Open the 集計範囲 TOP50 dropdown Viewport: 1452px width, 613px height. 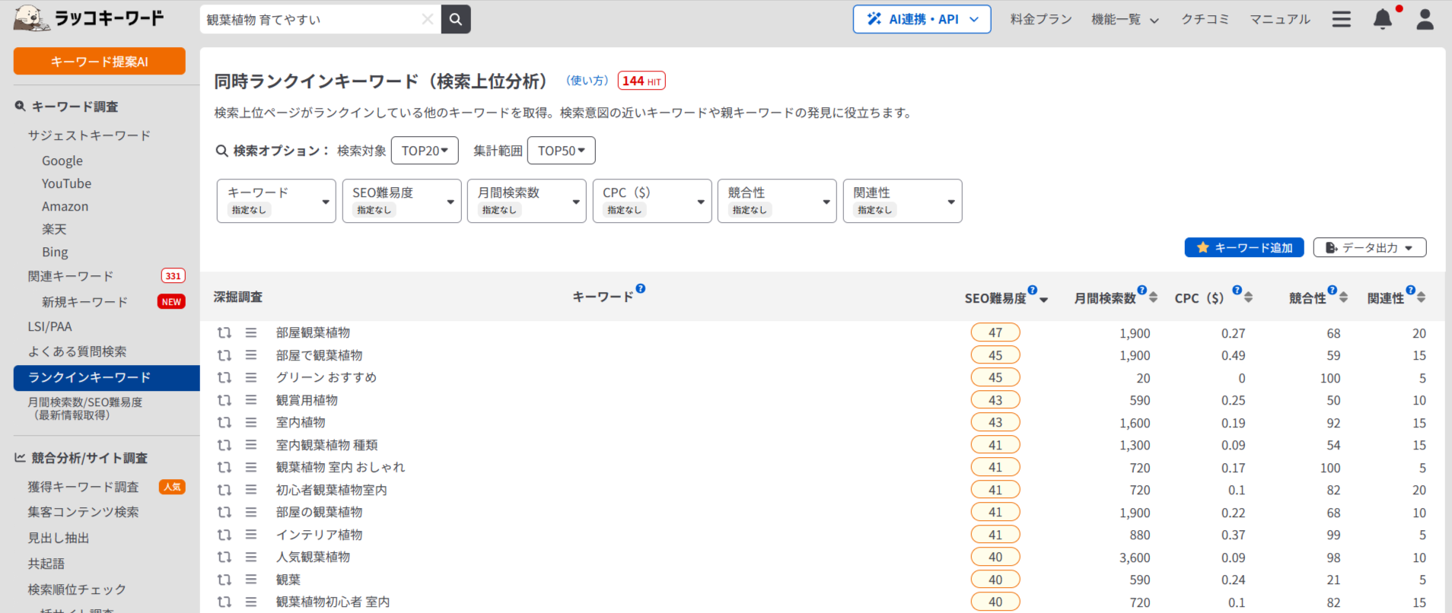point(562,151)
